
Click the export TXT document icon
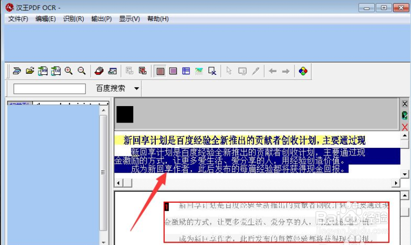point(56,71)
